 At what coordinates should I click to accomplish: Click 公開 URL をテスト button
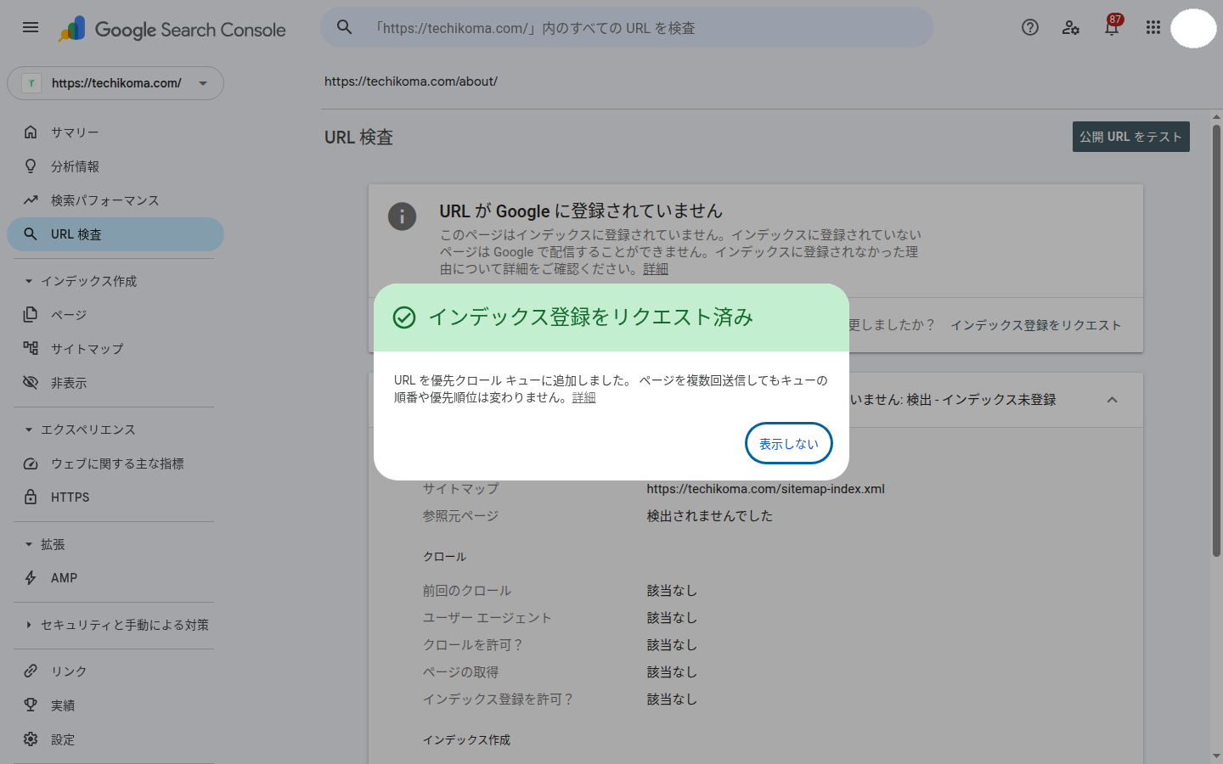(x=1131, y=137)
